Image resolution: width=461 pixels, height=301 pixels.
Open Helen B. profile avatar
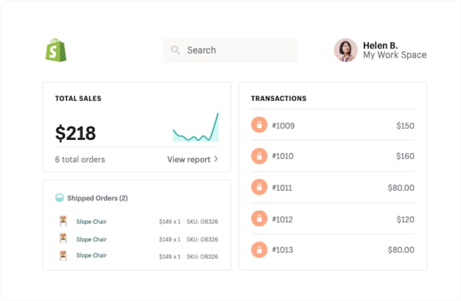click(x=346, y=50)
